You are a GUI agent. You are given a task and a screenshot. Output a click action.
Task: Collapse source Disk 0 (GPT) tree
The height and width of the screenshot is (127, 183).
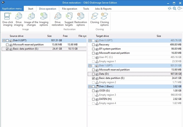pos(4,41)
